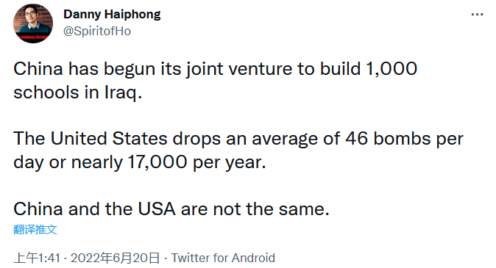Select the Twitter for Android source label

[223, 258]
